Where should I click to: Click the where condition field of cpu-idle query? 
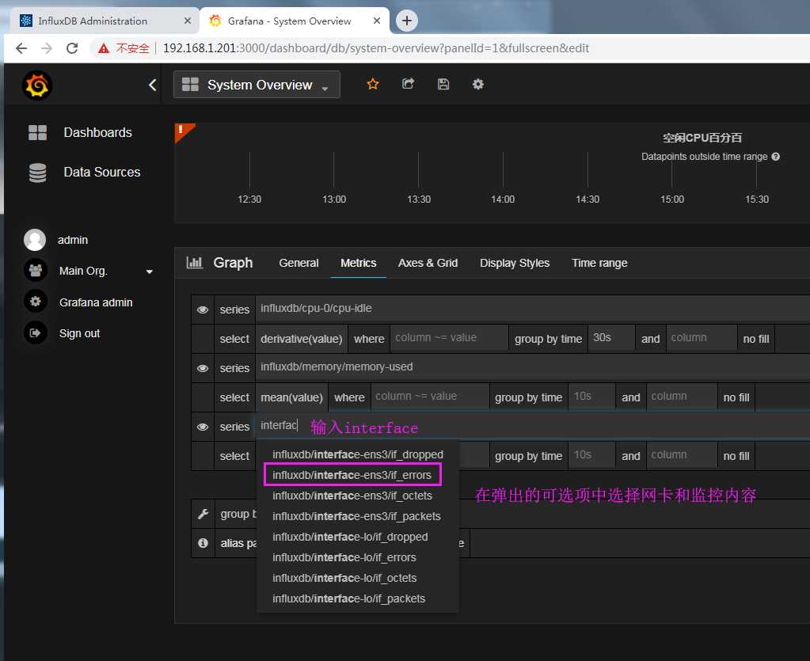tap(449, 338)
